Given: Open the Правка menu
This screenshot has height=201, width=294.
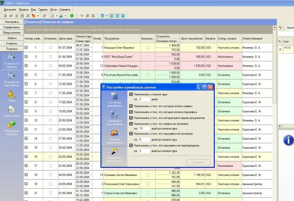Looking at the screenshot, I should 24,10.
